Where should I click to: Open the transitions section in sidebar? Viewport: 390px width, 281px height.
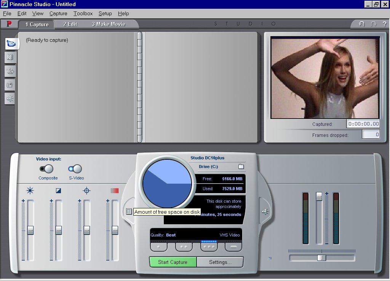click(10, 57)
